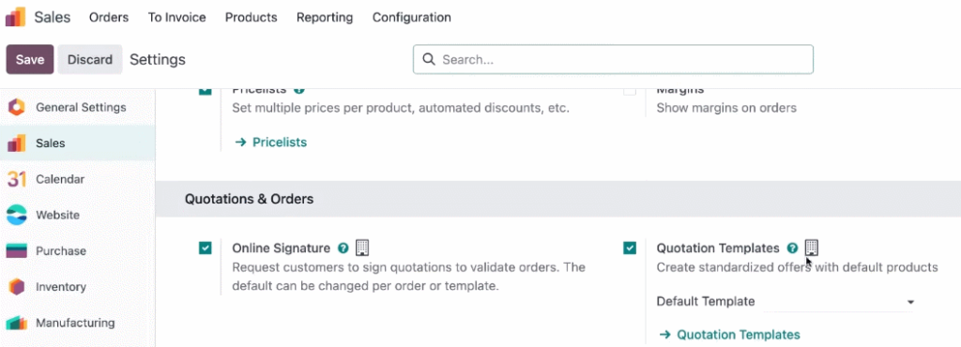Expand the Default Template dropdown
The image size is (961, 347).
[838, 302]
